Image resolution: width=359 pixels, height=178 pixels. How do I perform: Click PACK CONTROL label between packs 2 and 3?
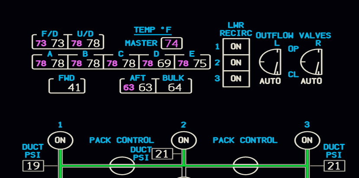tap(245, 140)
